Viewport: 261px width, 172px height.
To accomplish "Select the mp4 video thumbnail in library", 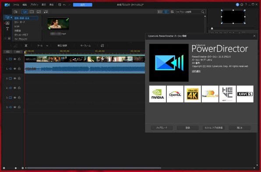I will click(58, 24).
